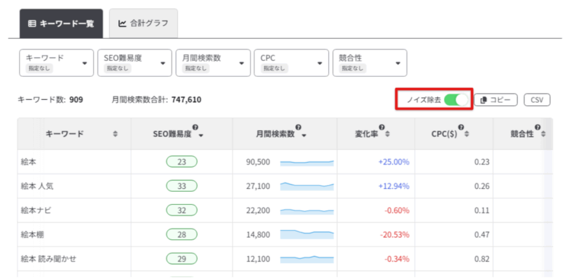This screenshot has height=278, width=563.
Task: Click the SEO difficulty badge 23 for 絵本
Action: tap(181, 162)
